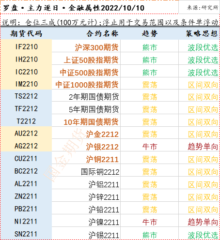Click 趋势单向 strategy in the NI2211 row
Screen dimensions: 220x240
[203, 222]
